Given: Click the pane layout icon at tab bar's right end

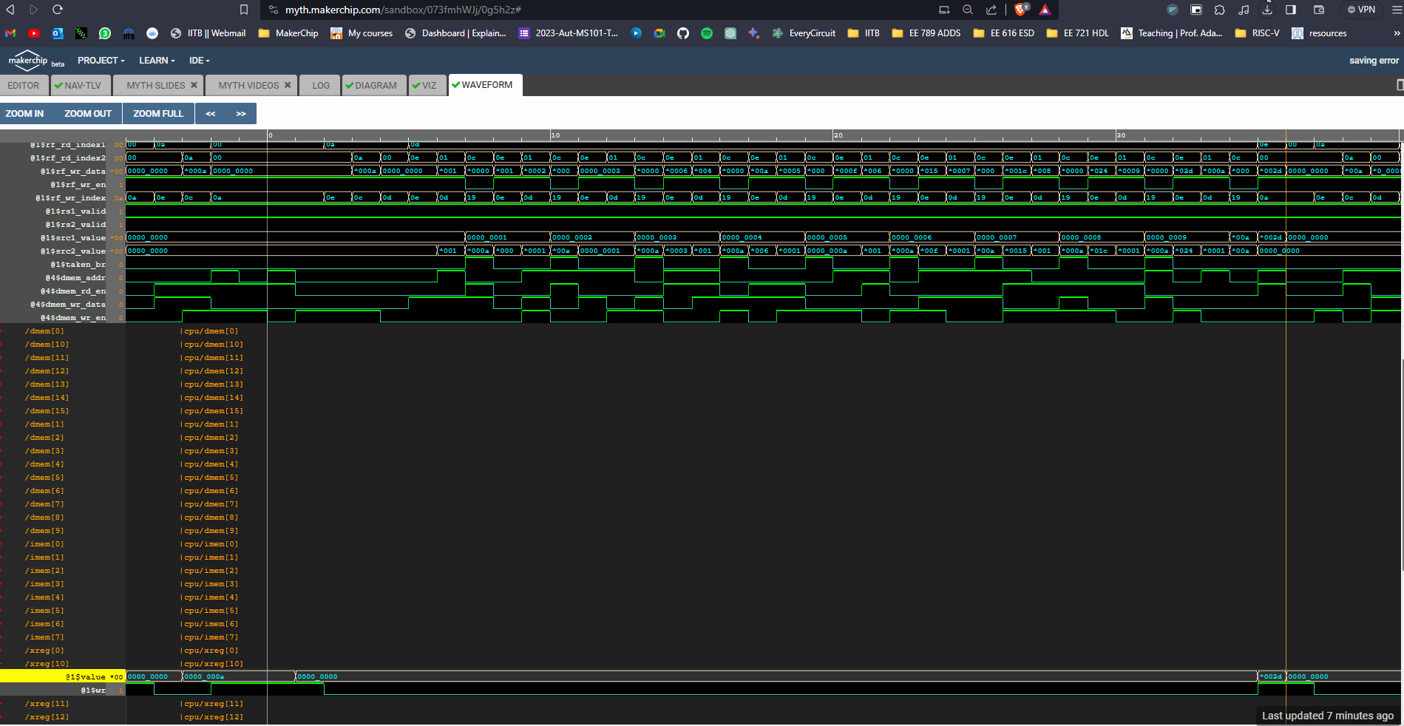Looking at the screenshot, I should click(1400, 85).
